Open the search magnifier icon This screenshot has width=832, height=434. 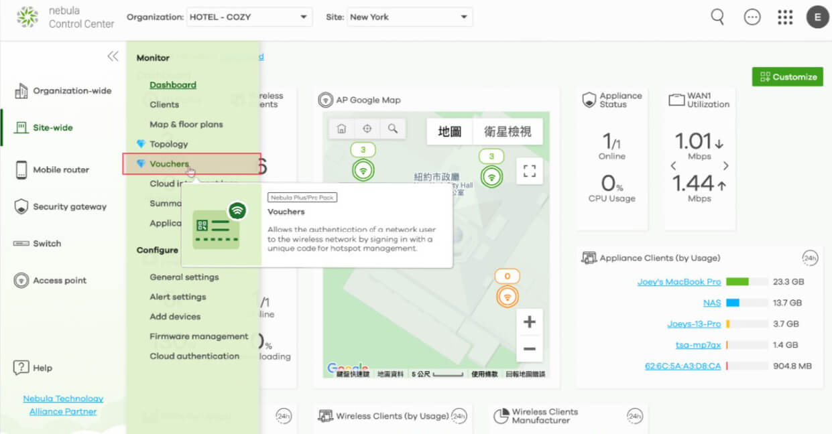click(x=717, y=17)
